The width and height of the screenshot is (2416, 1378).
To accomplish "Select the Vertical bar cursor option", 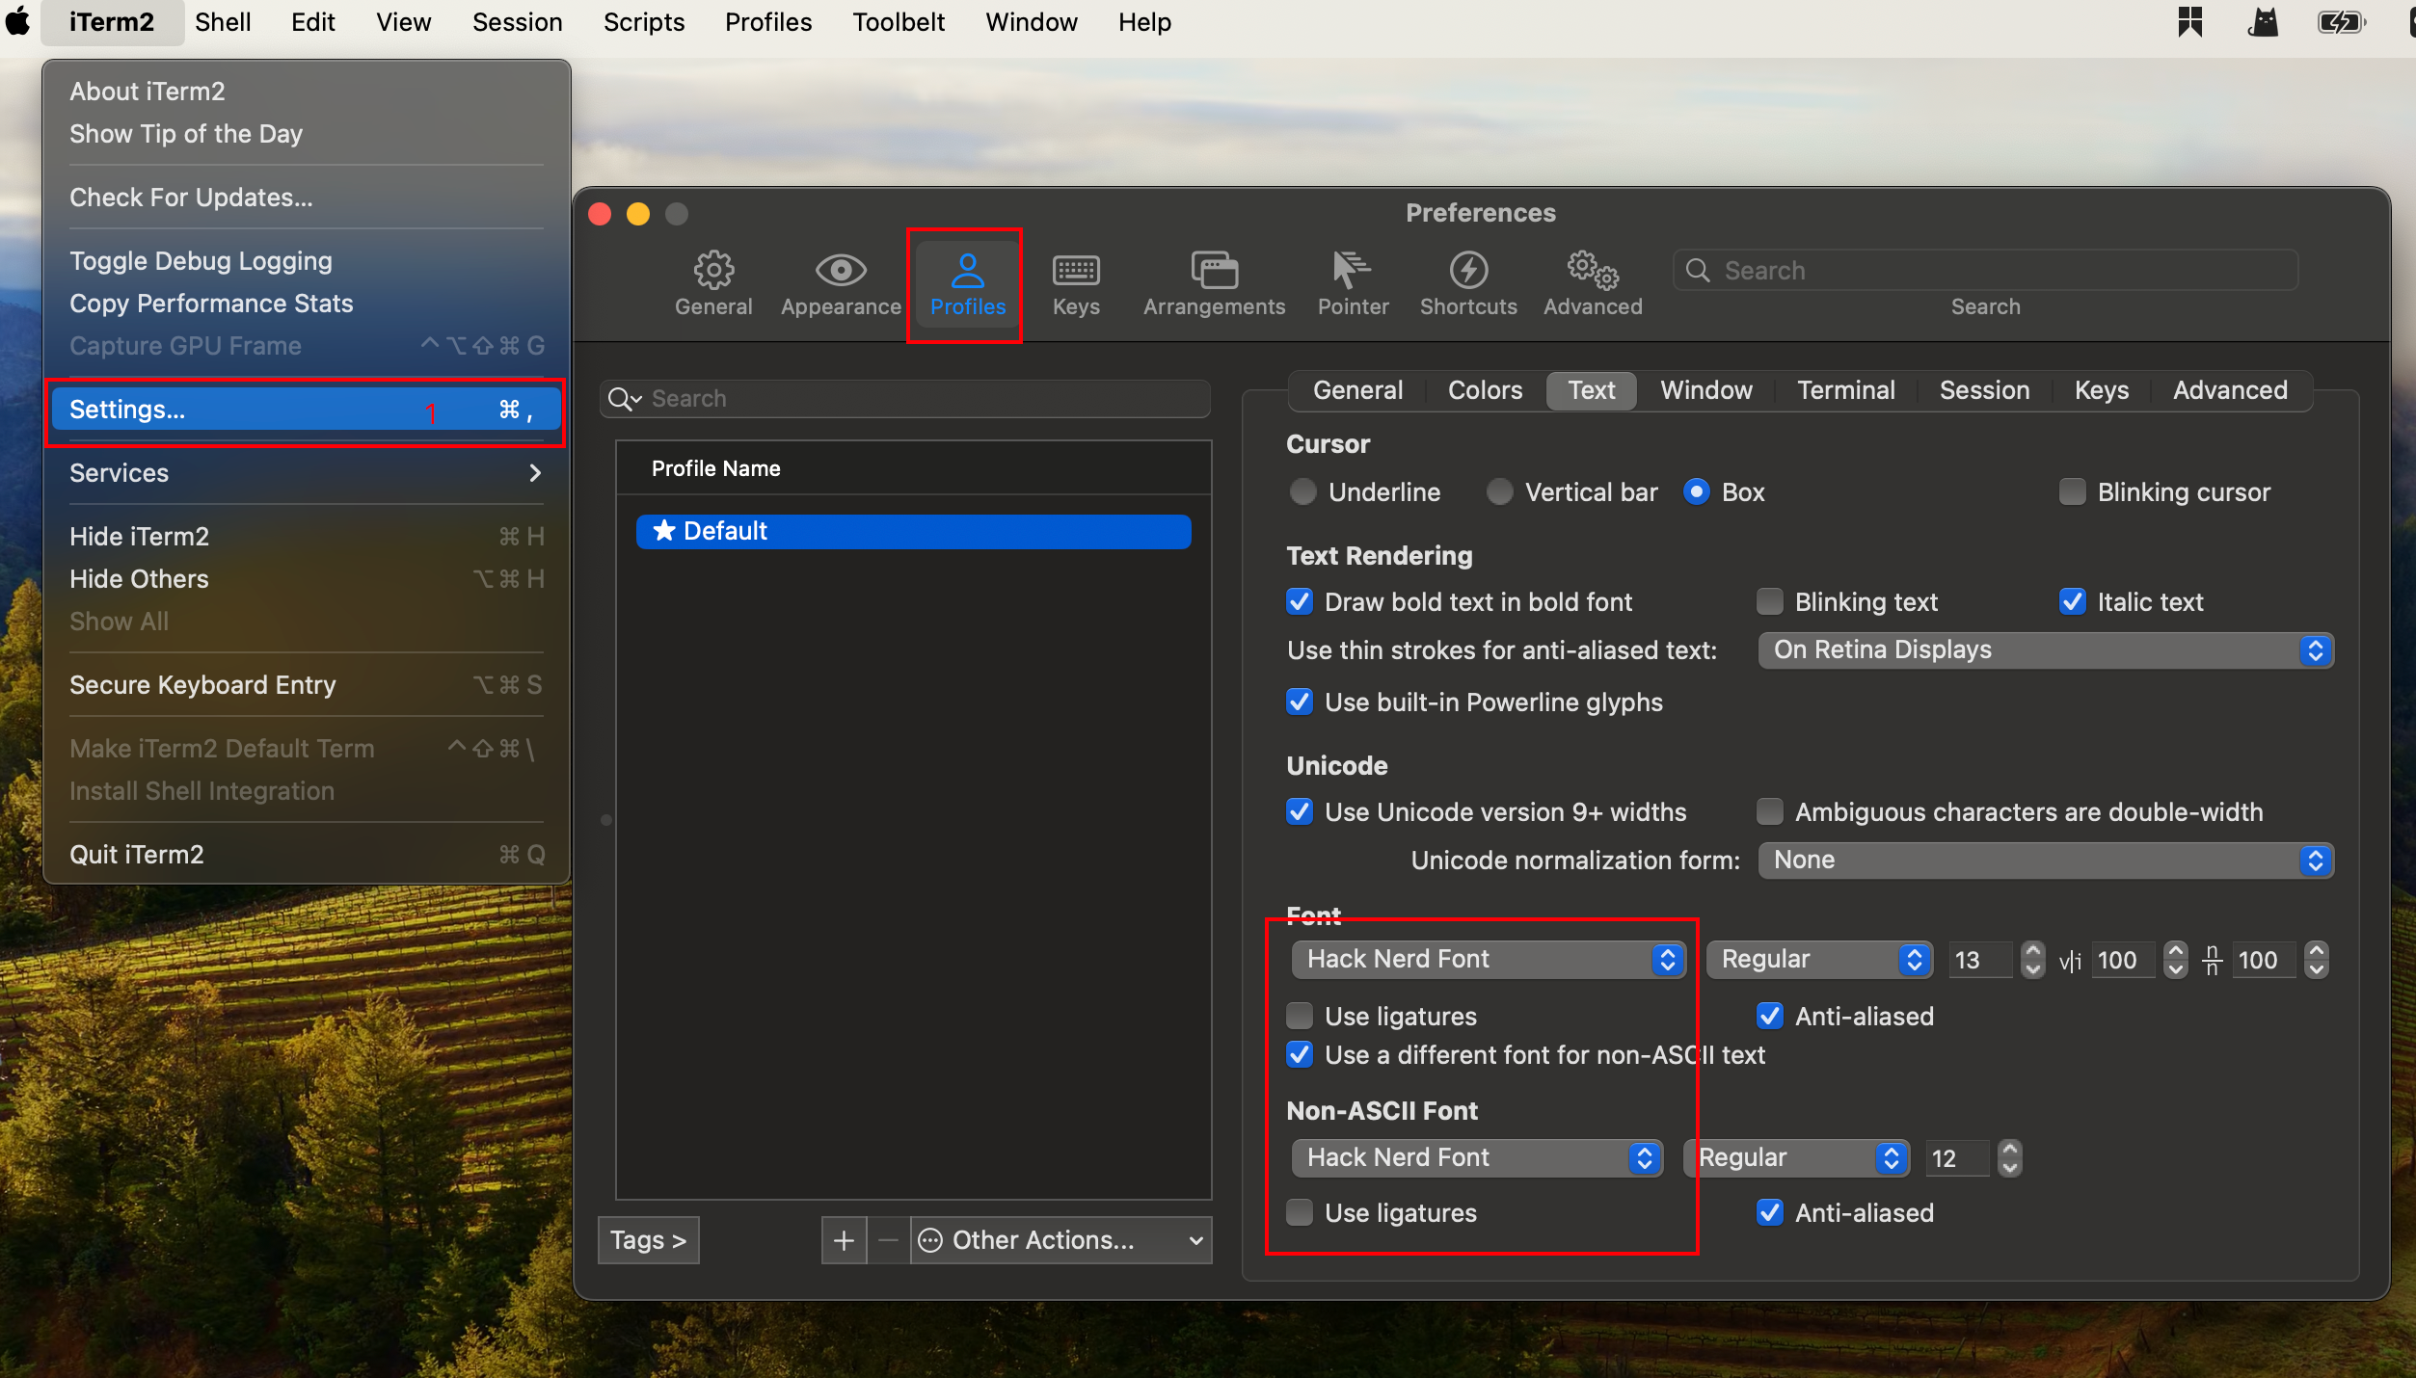I will point(1499,492).
